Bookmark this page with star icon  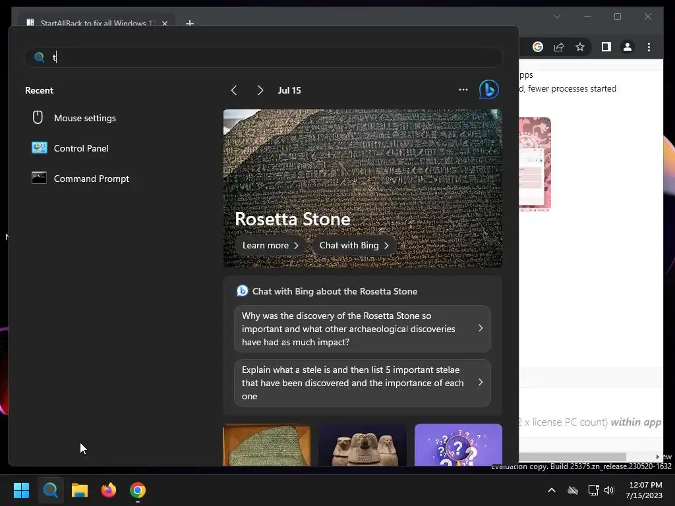click(x=580, y=47)
